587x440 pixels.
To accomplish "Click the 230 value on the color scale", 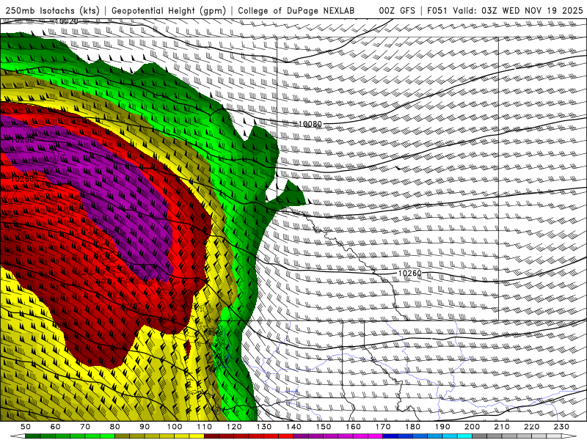I will [x=561, y=427].
